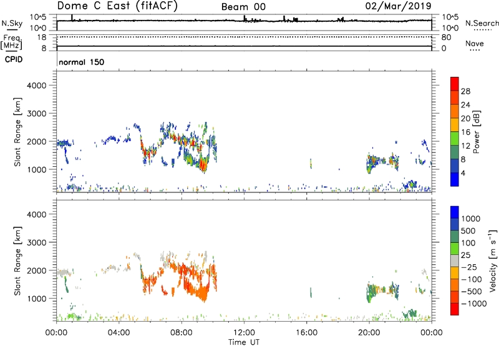Click the 'Power [dB]' colorbar label

476,132
